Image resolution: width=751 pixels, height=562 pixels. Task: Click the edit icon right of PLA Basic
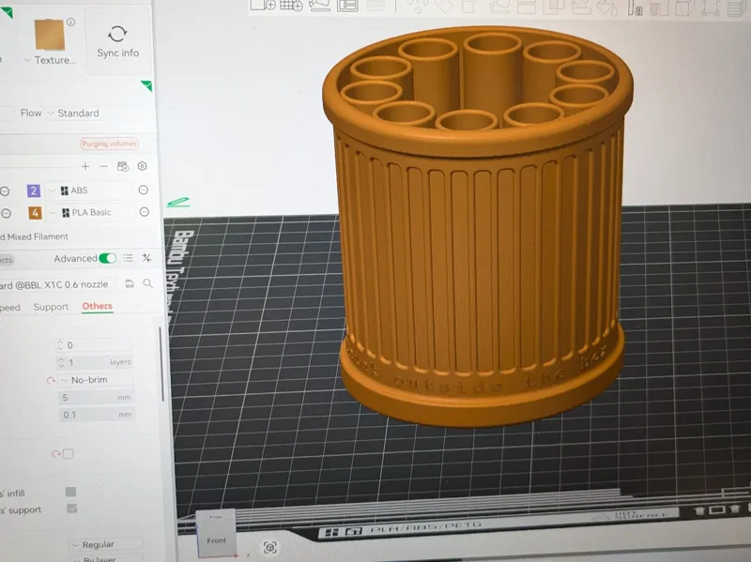click(x=145, y=212)
